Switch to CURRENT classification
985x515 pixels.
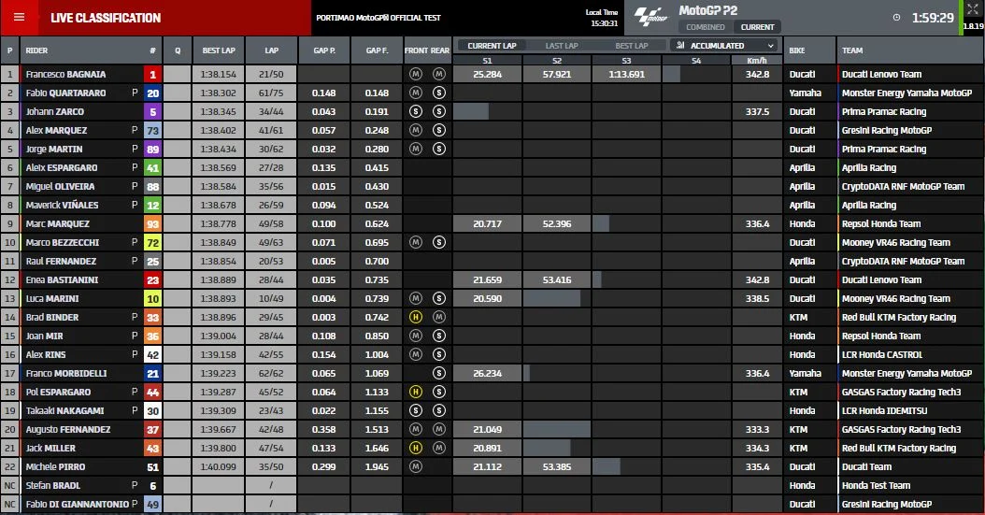point(757,27)
